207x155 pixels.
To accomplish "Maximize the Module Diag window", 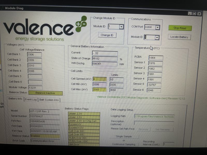I will (194, 14).
